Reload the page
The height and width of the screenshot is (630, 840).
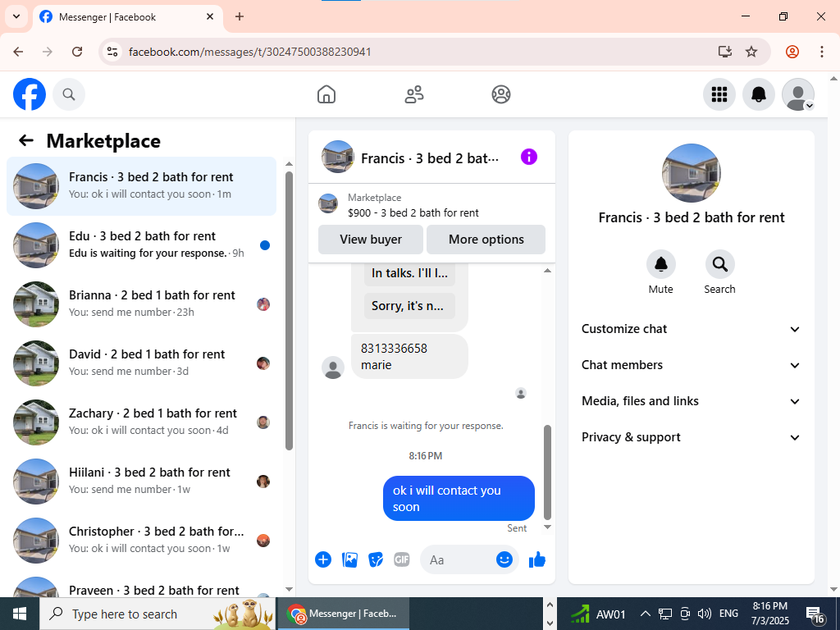click(x=77, y=52)
